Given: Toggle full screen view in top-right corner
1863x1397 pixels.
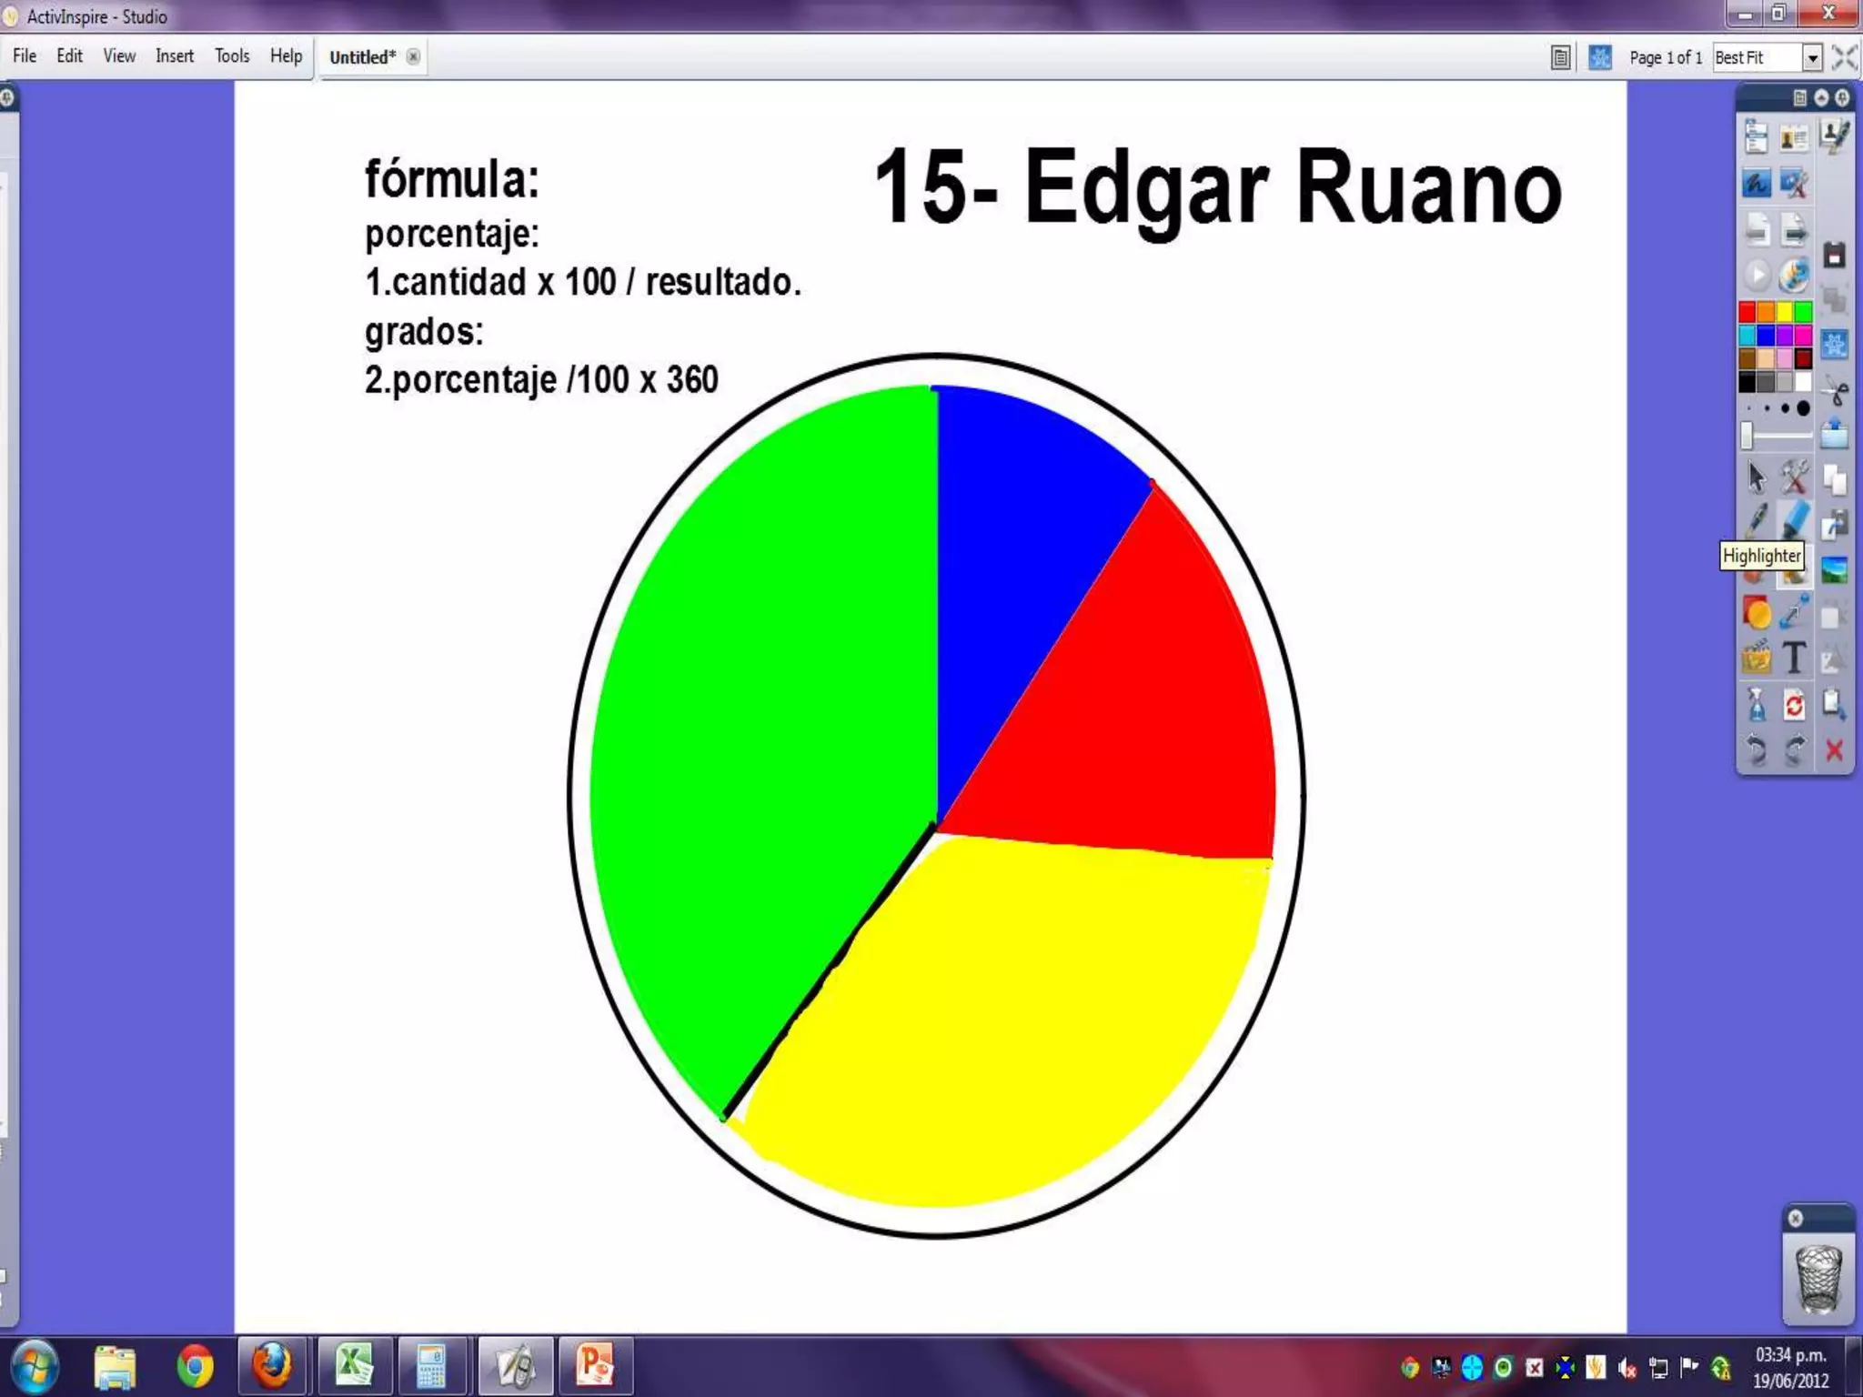Looking at the screenshot, I should (1844, 57).
